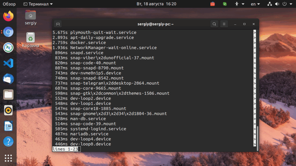Image resolution: width=296 pixels, height=166 pixels.
Task: Click the snap-core-9665.mount line
Action: [x=88, y=88]
